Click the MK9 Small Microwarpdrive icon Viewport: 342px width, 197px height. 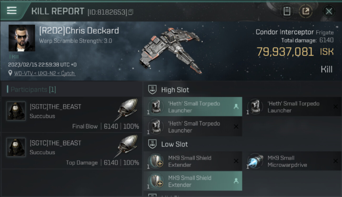pos(256,161)
